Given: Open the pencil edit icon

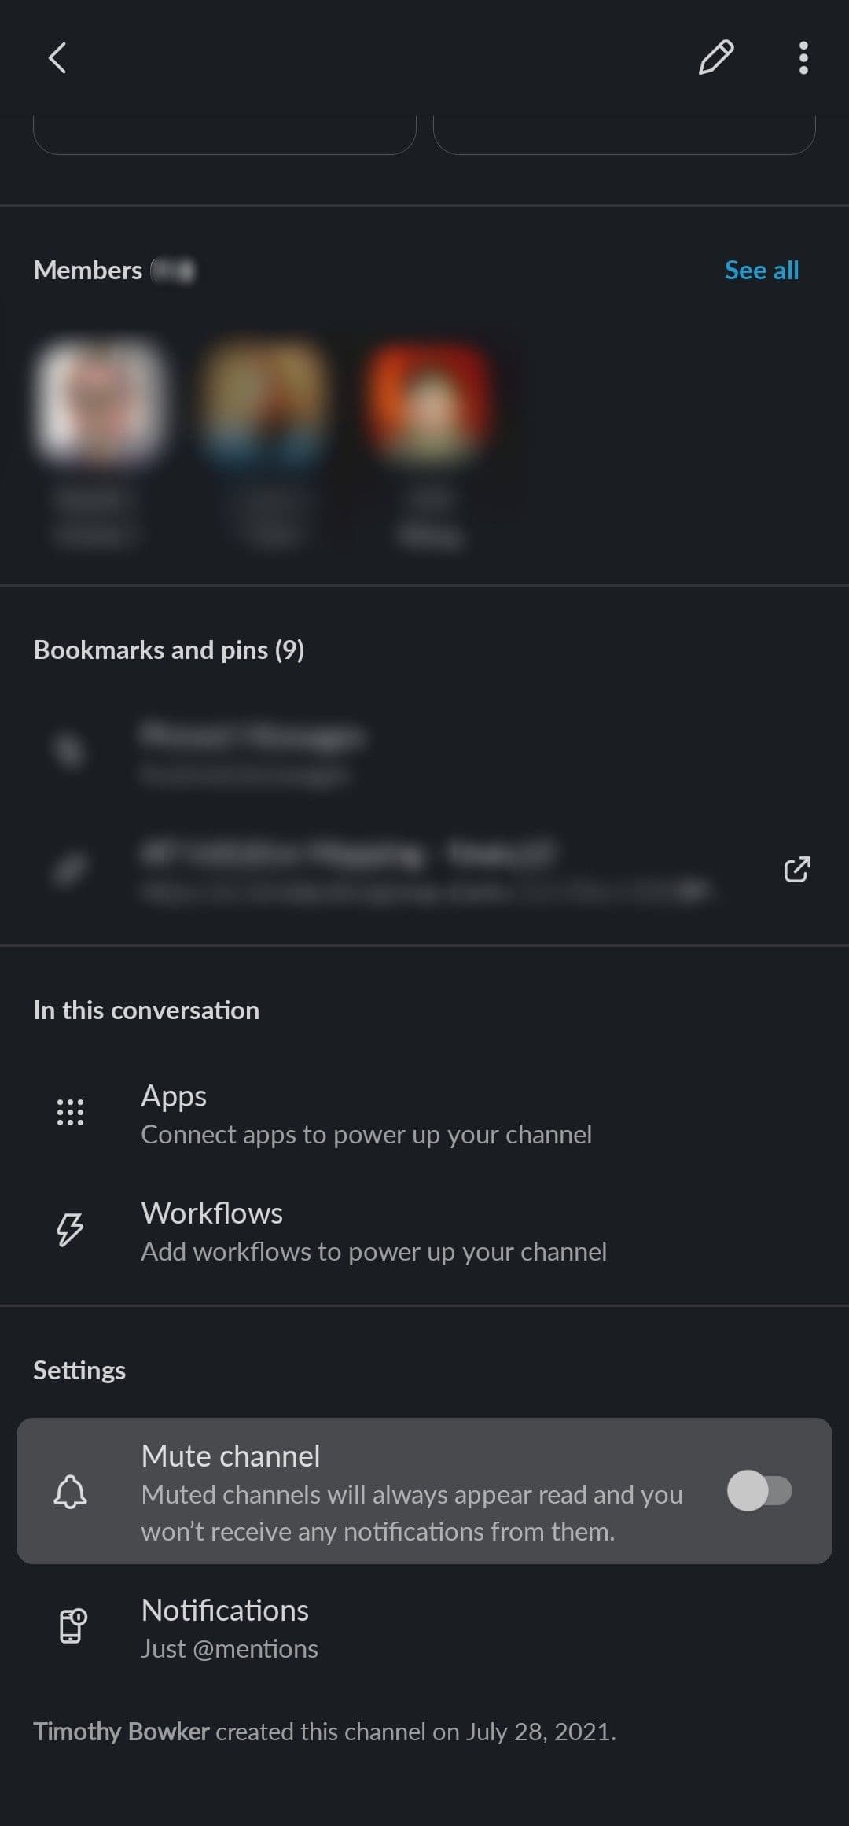Looking at the screenshot, I should click(x=717, y=57).
